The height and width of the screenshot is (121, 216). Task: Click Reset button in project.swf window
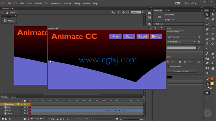[x=143, y=36]
